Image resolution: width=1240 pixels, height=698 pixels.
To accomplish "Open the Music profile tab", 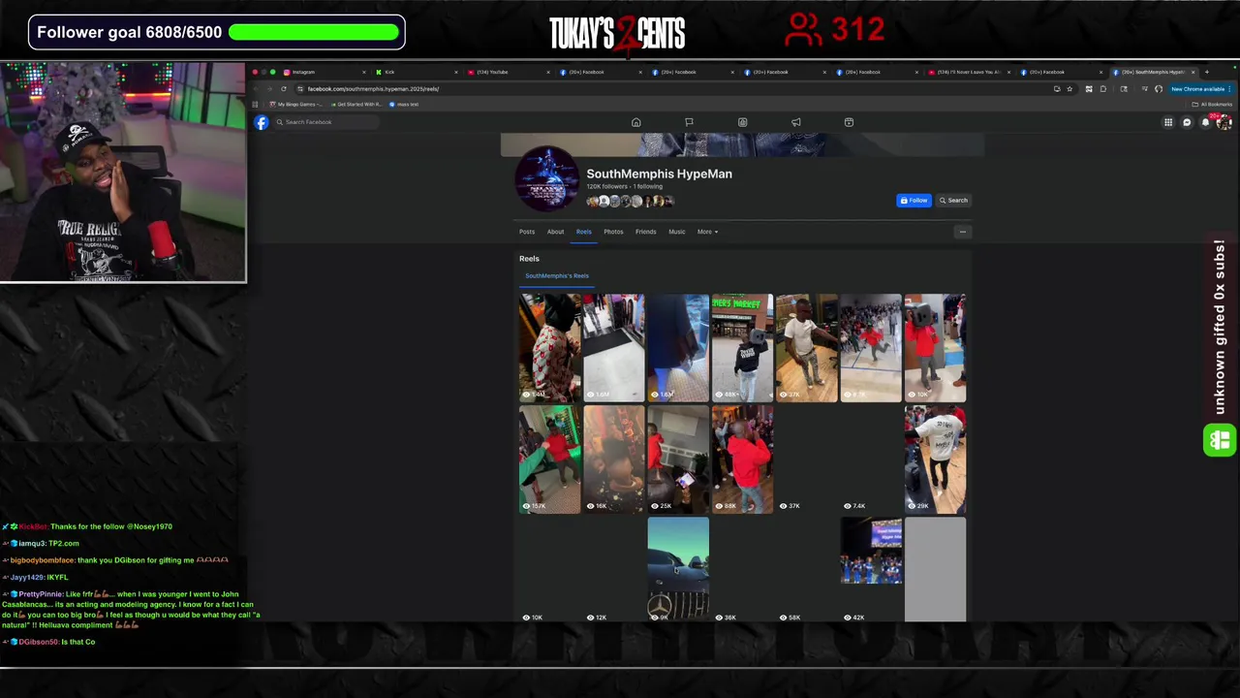I will click(677, 232).
